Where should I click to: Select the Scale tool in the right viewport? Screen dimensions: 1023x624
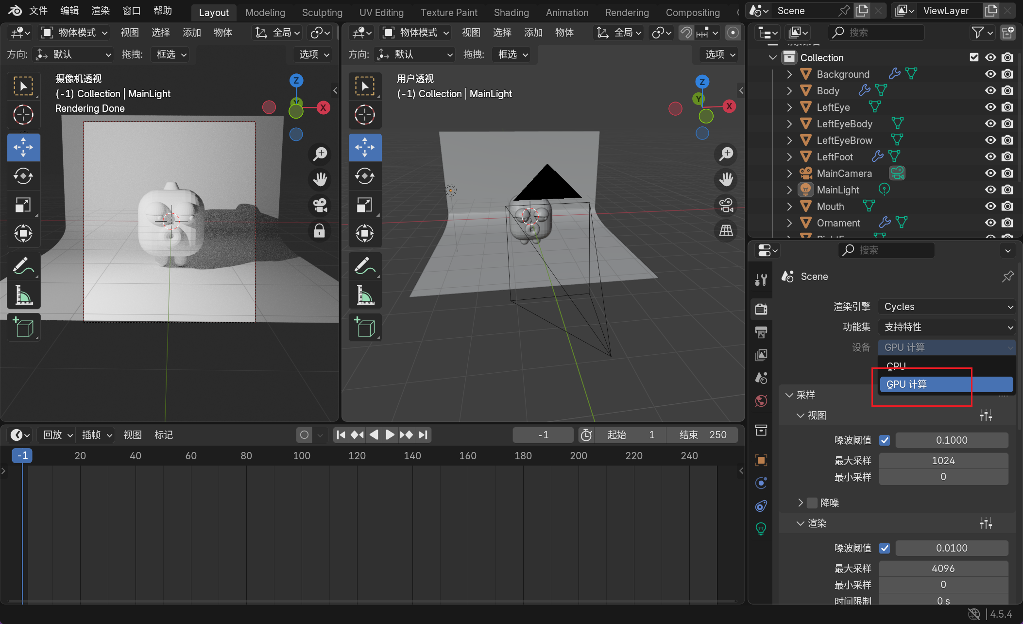364,205
